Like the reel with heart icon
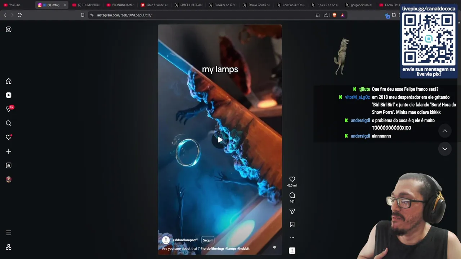 tap(292, 179)
